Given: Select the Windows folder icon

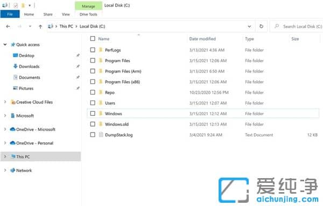Looking at the screenshot, I should point(101,114).
